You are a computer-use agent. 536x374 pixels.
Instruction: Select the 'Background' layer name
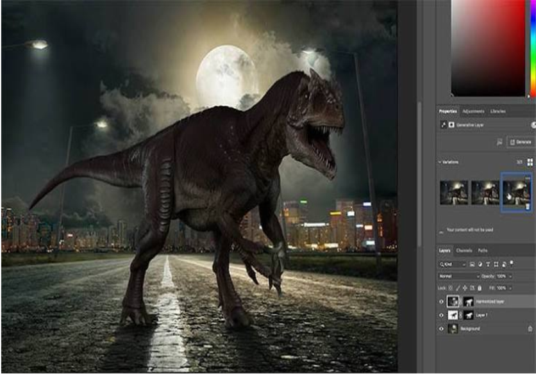coord(470,329)
